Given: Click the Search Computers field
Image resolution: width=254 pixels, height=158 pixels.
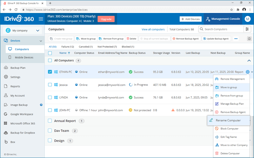Looking at the screenshot, I should pos(221,29).
